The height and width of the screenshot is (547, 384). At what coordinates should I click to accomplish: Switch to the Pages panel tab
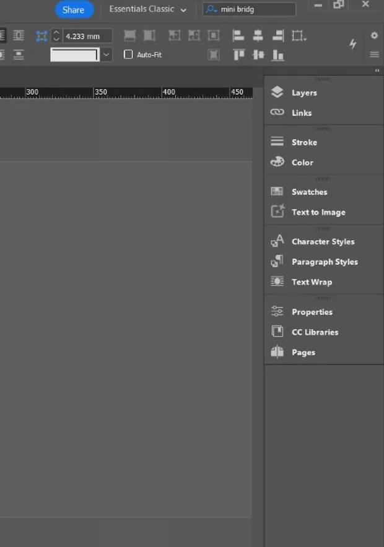303,353
